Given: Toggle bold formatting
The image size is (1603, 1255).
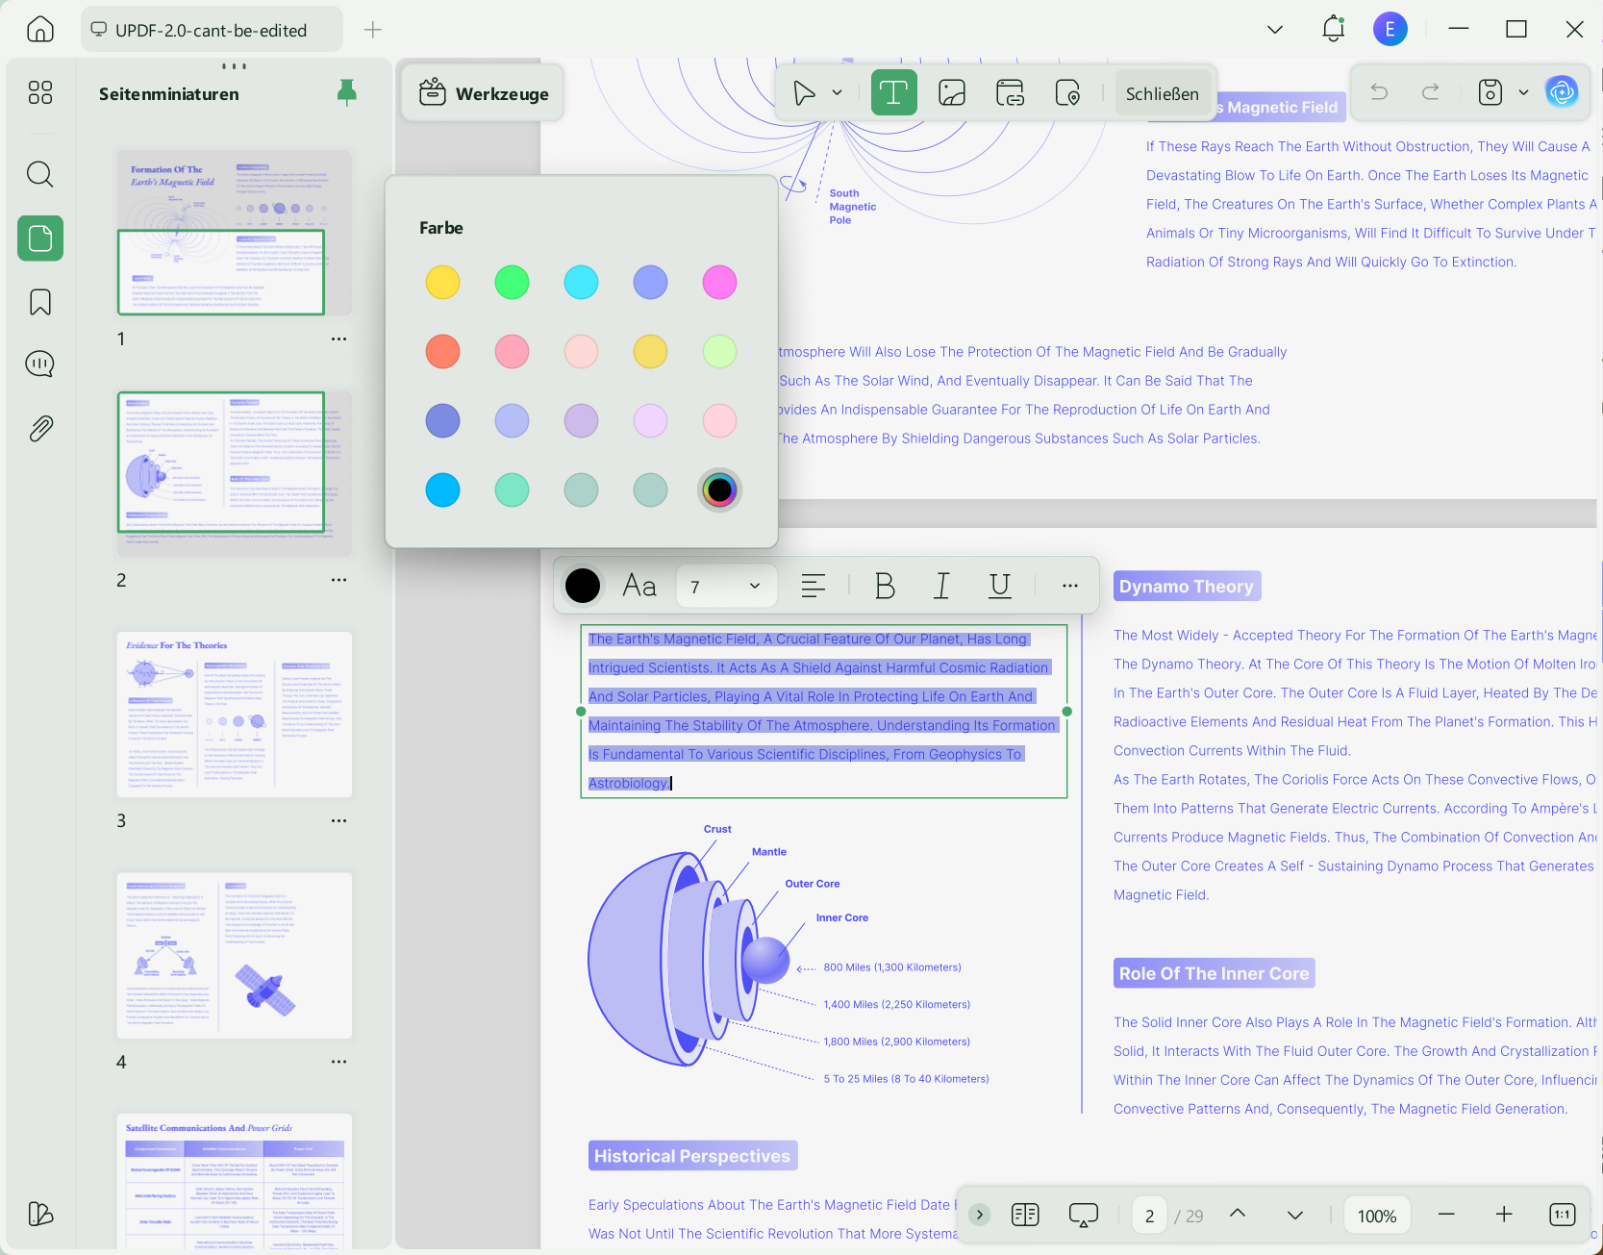Looking at the screenshot, I should coord(885,586).
